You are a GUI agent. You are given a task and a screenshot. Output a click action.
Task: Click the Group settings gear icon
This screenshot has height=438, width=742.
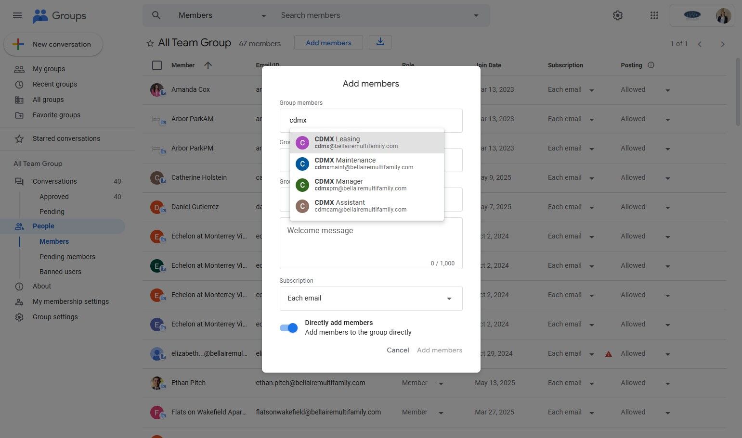click(x=19, y=317)
